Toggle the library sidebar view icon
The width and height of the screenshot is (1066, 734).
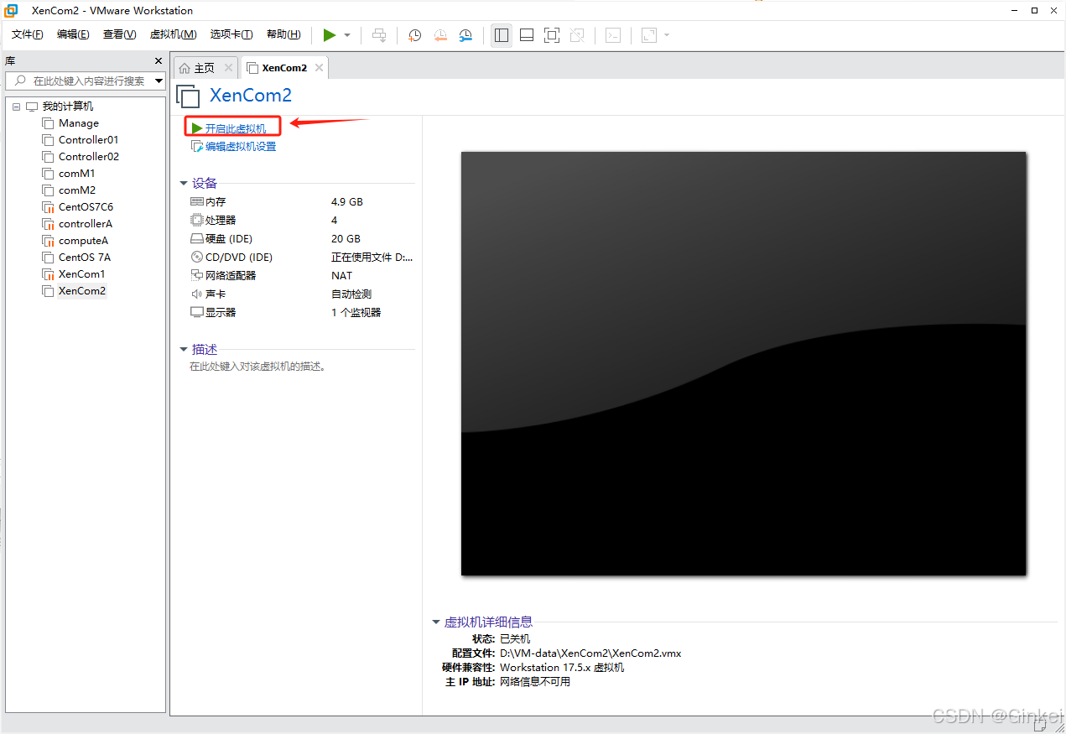tap(502, 35)
